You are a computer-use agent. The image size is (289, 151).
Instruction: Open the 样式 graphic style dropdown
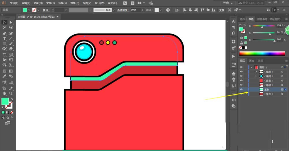(161, 10)
